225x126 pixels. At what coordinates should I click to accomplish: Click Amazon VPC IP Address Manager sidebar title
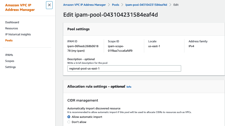pyautogui.click(x=20, y=7)
